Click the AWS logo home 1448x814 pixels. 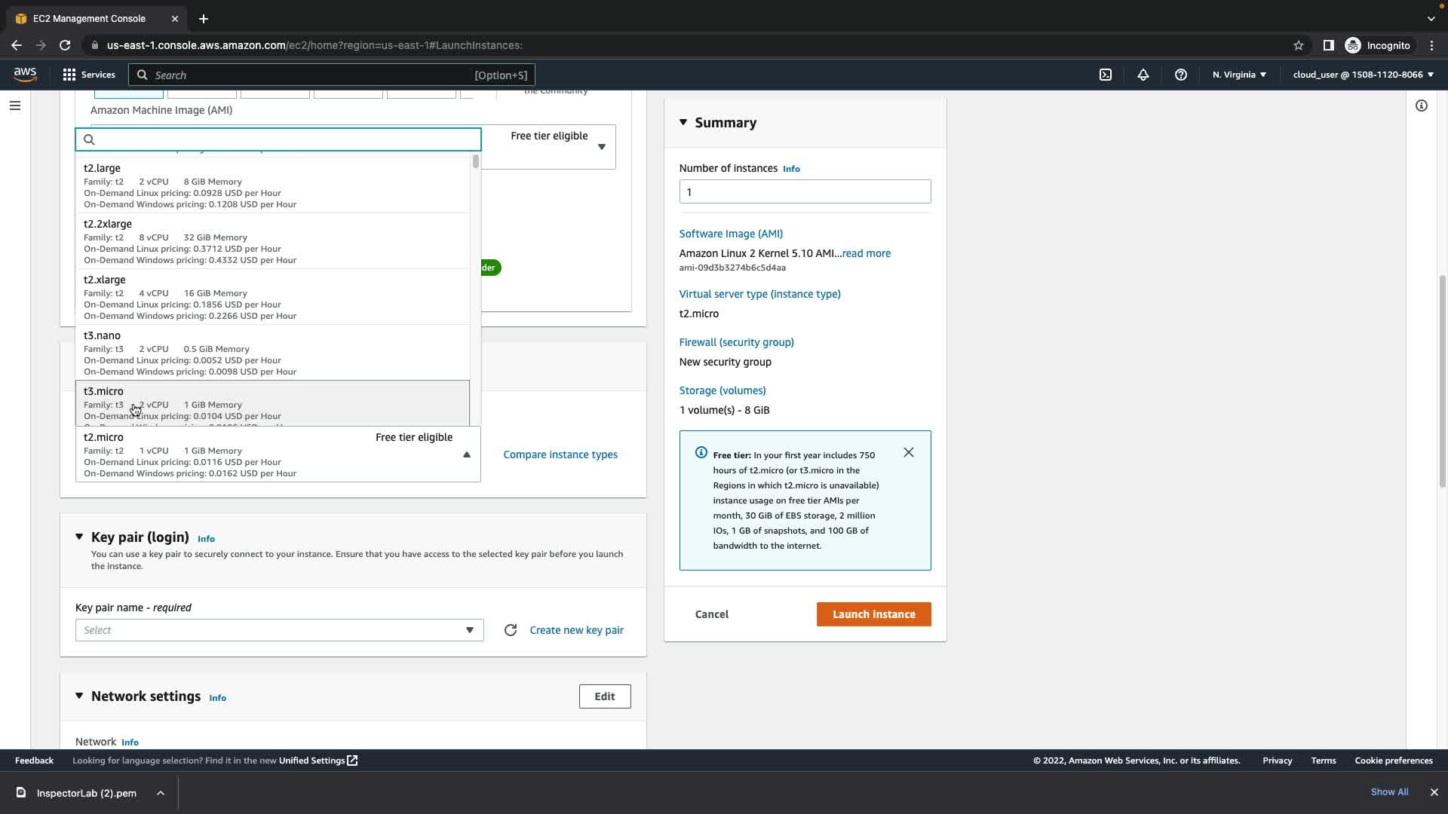25,74
